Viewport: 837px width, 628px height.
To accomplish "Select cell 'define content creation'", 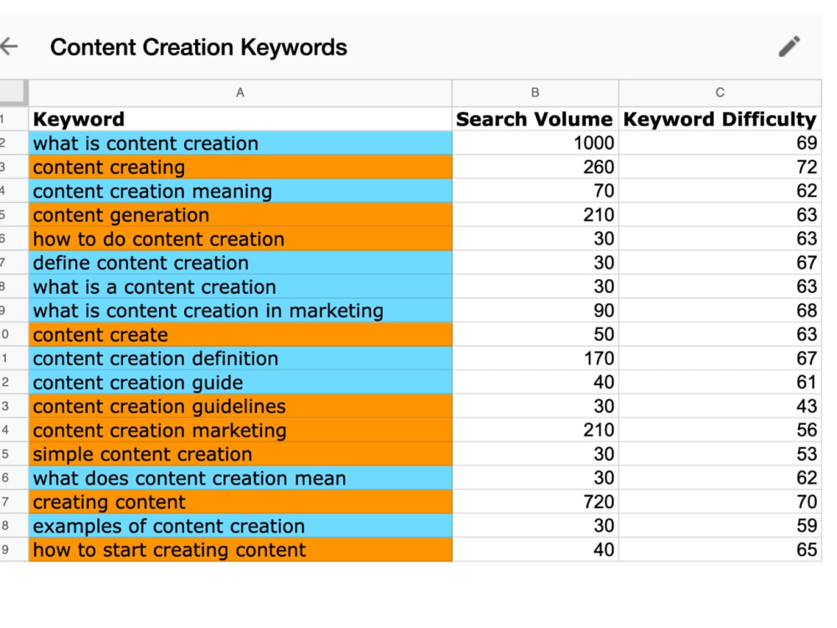I will (240, 263).
